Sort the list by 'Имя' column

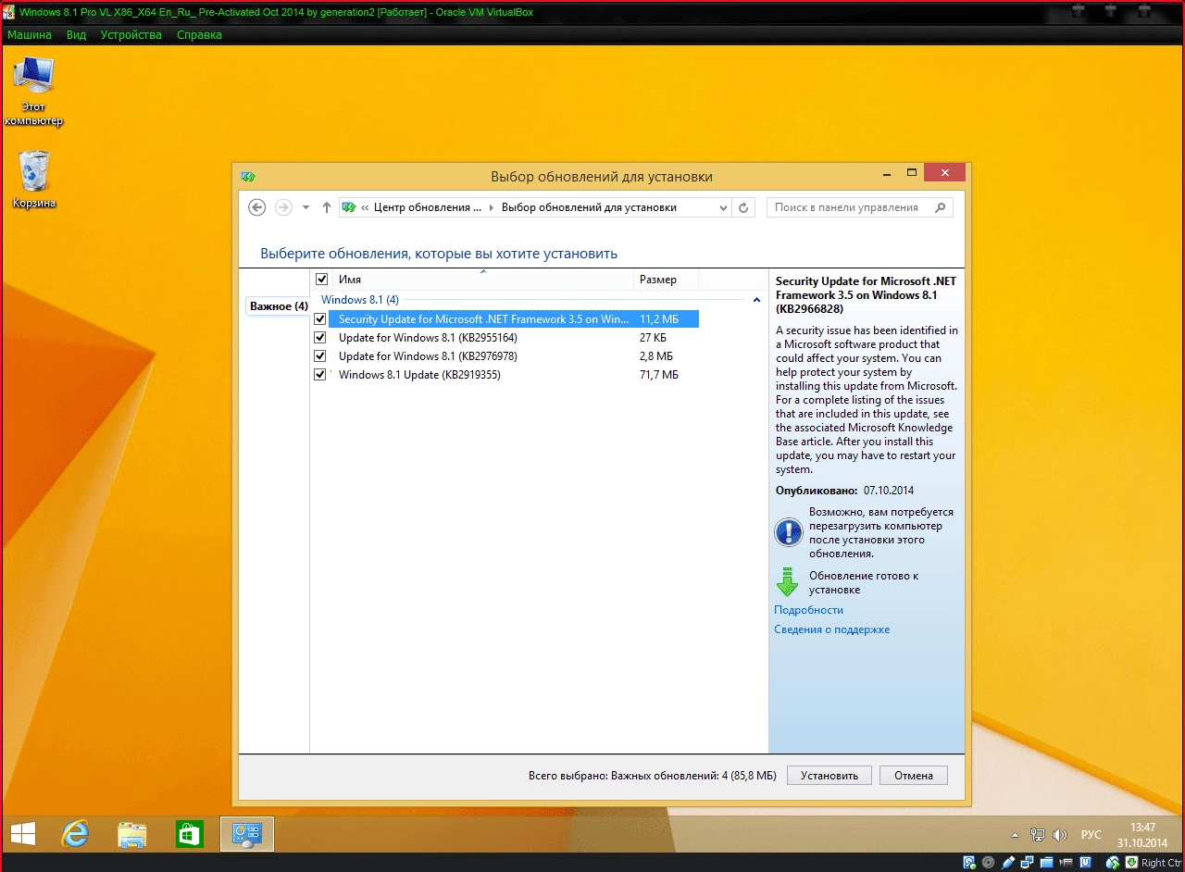(482, 279)
